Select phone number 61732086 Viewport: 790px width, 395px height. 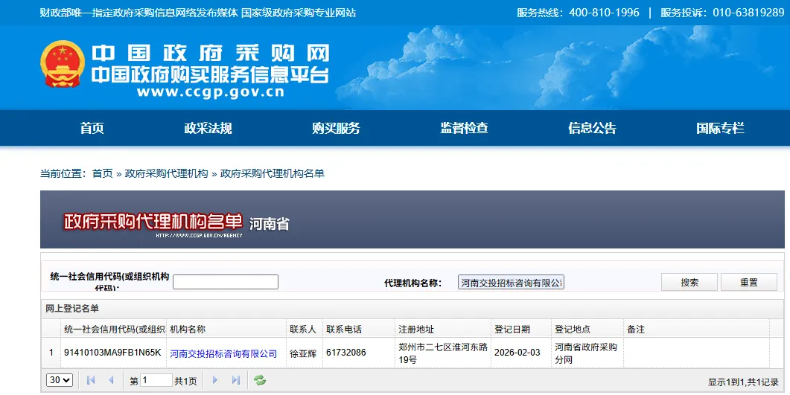coord(346,353)
